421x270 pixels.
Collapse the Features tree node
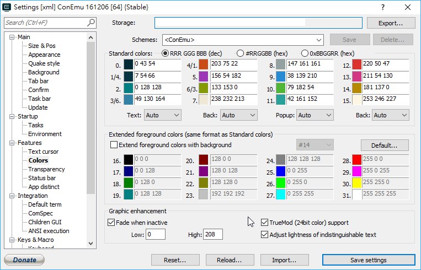tap(12, 143)
